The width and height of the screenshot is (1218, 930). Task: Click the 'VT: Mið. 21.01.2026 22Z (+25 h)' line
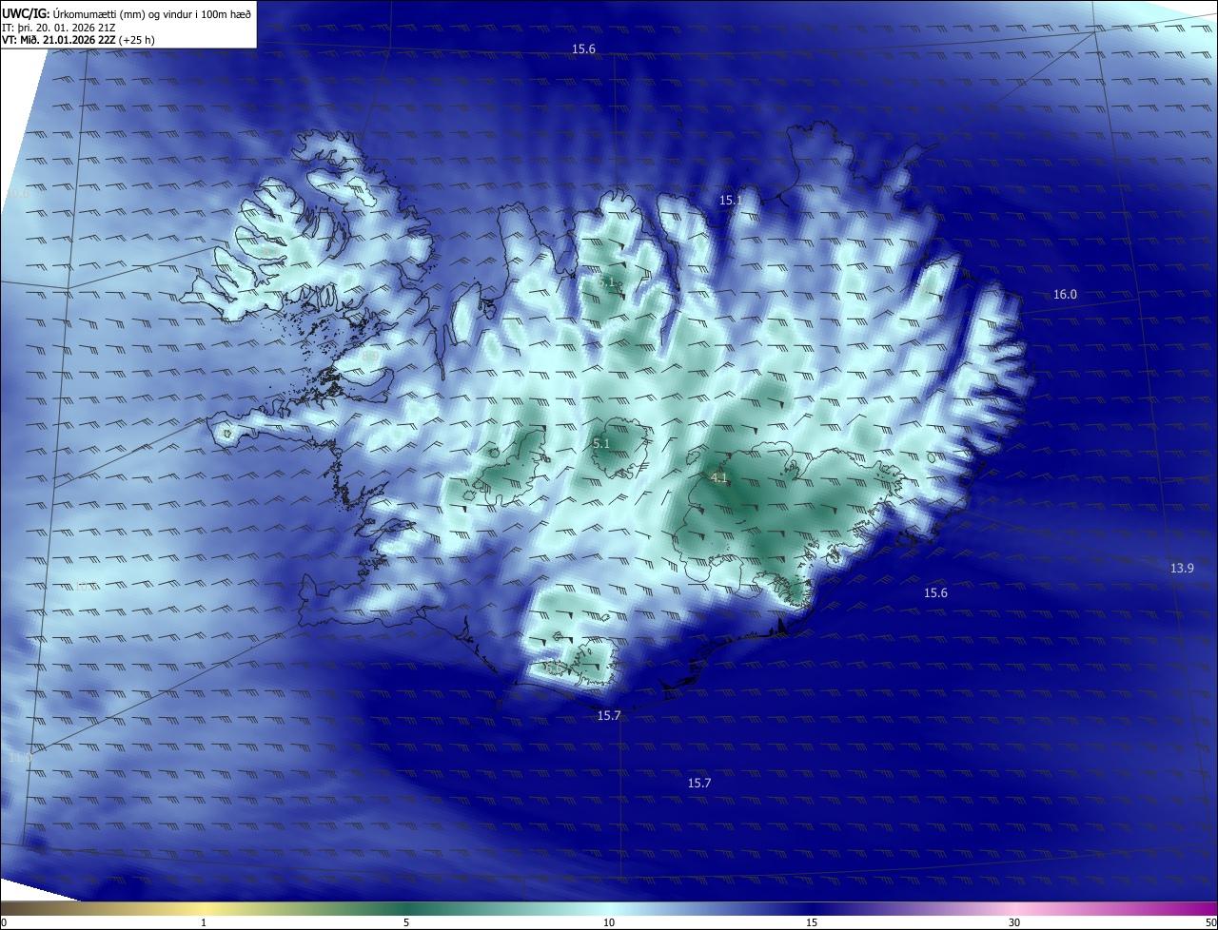click(x=78, y=40)
